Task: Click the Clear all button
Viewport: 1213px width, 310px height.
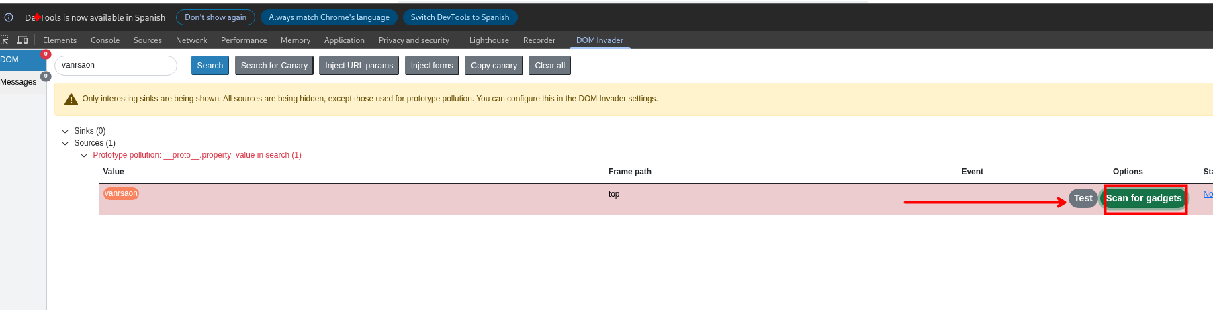Action: click(549, 66)
